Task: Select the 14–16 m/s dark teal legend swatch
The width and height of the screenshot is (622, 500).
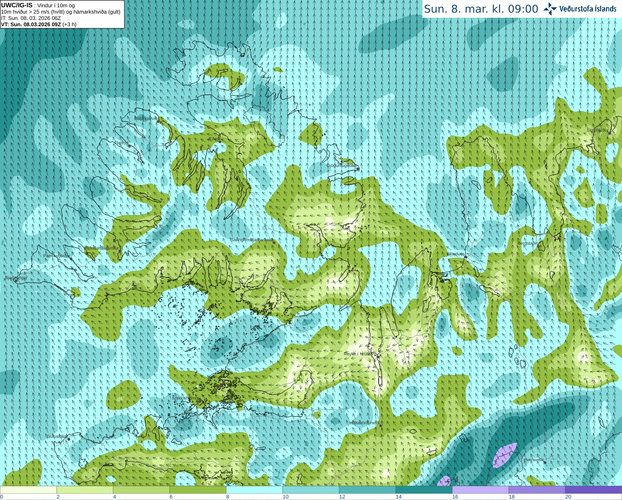Action: point(424,490)
